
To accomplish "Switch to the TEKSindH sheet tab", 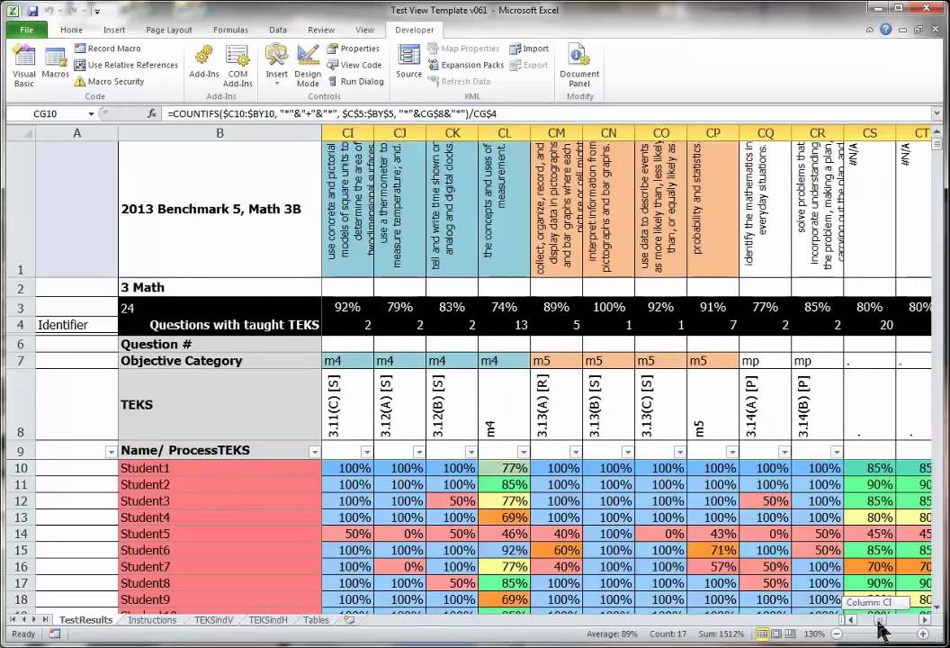I will 268,620.
